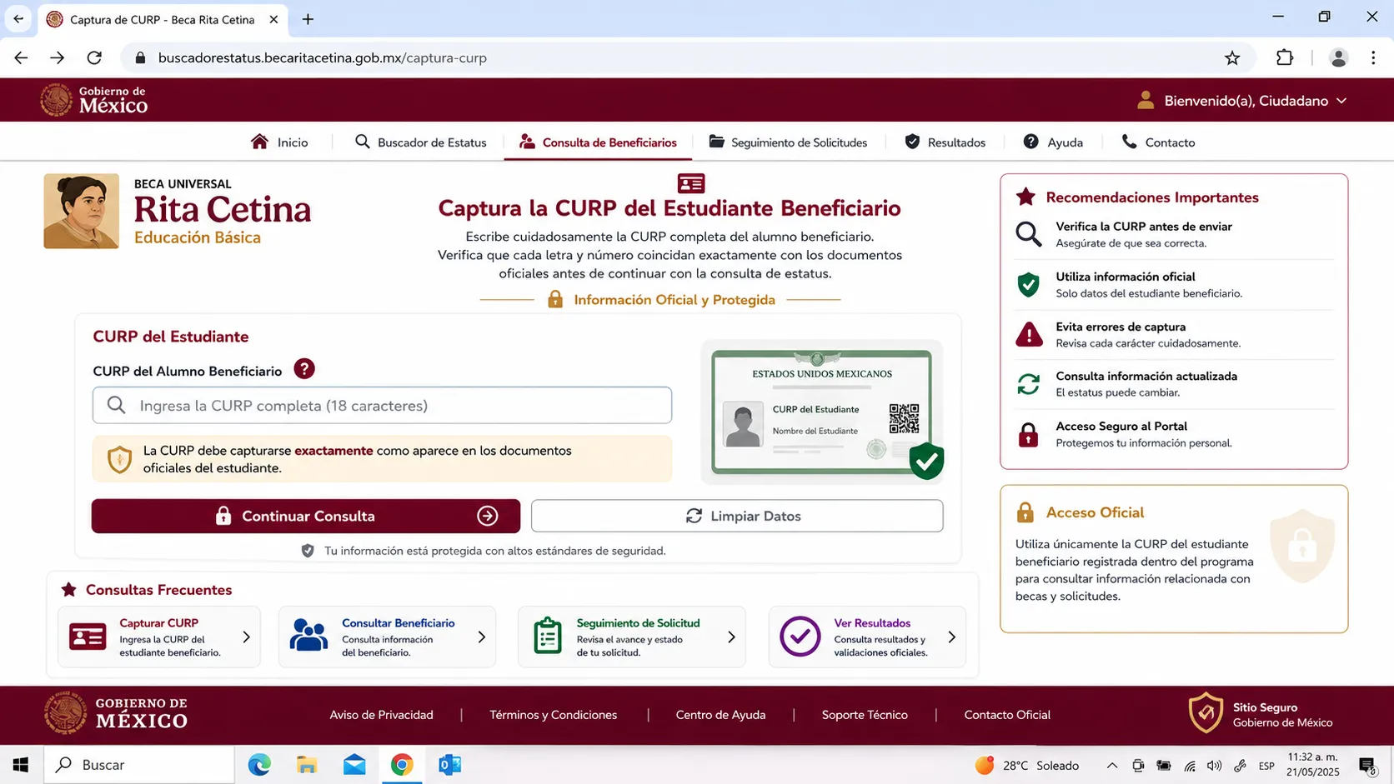Click the shield icon in the CURP warning box
This screenshot has height=784, width=1394.
tap(120, 459)
